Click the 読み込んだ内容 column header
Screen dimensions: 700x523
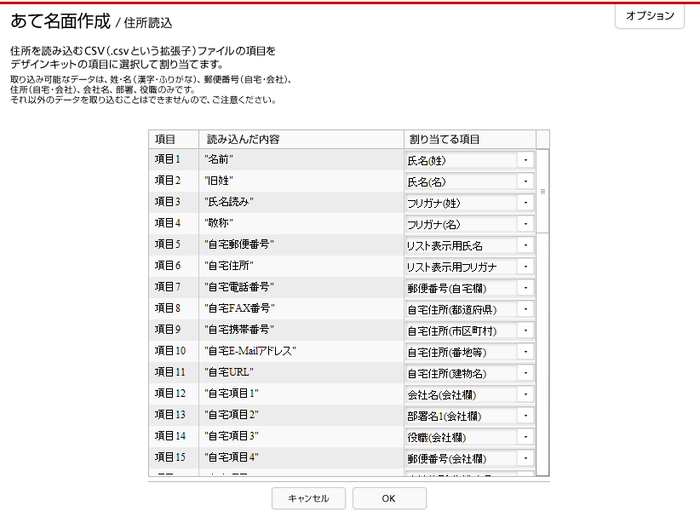301,140
